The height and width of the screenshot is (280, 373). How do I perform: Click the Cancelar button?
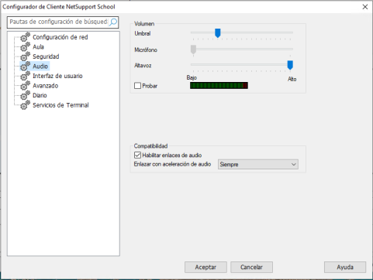tap(251, 267)
